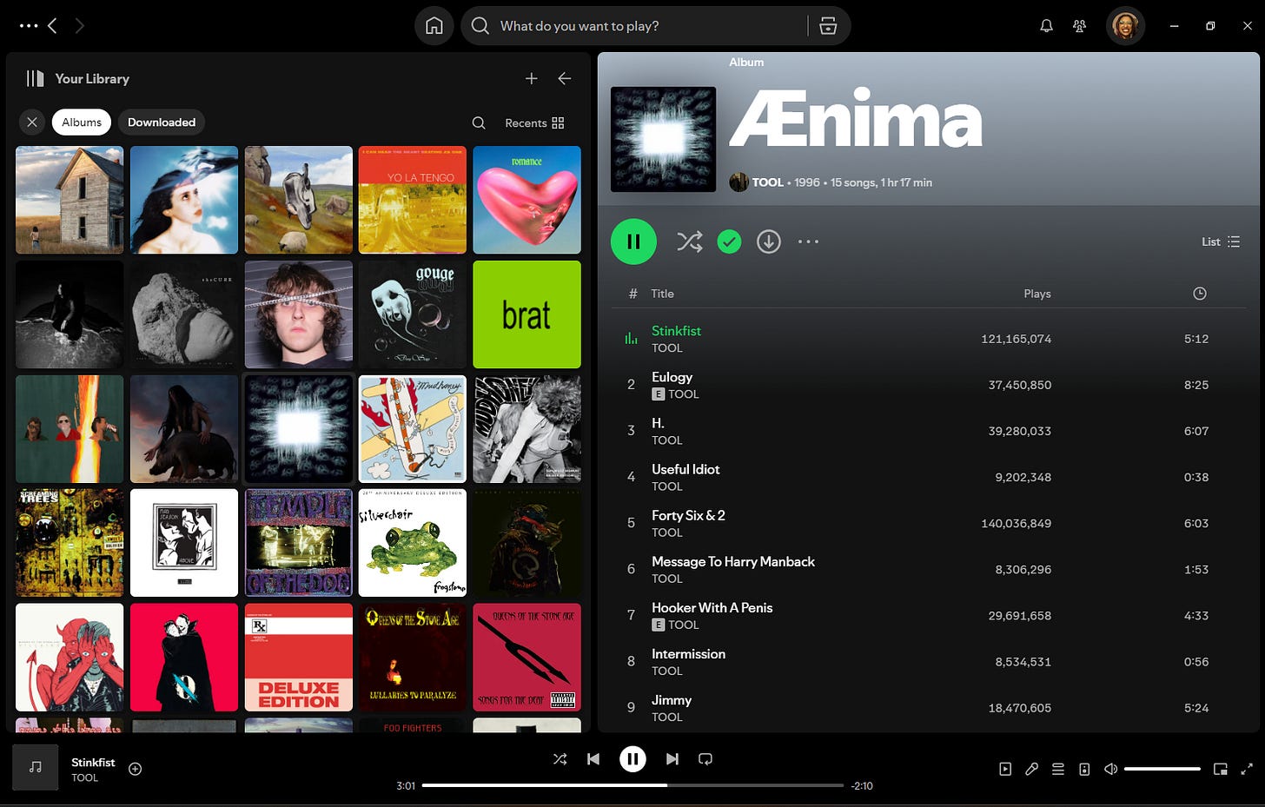Connect to a device
Viewport: 1265px width, 807px height.
1084,769
